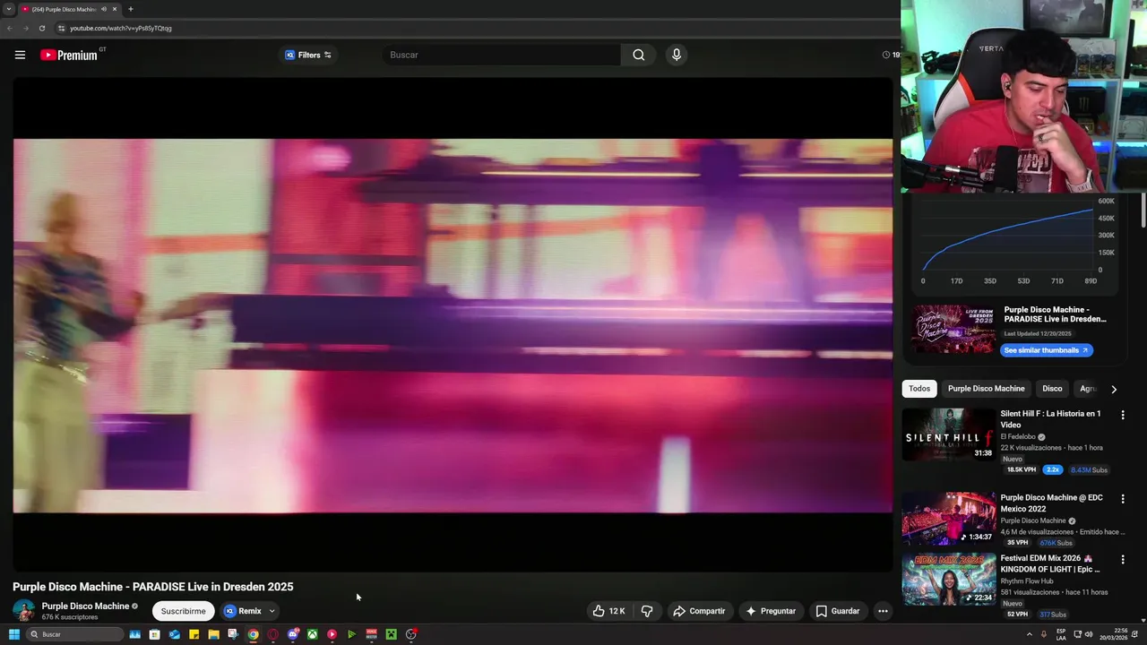The height and width of the screenshot is (645, 1147).
Task: Mute the tab via speaker icon
Action: (x=104, y=9)
